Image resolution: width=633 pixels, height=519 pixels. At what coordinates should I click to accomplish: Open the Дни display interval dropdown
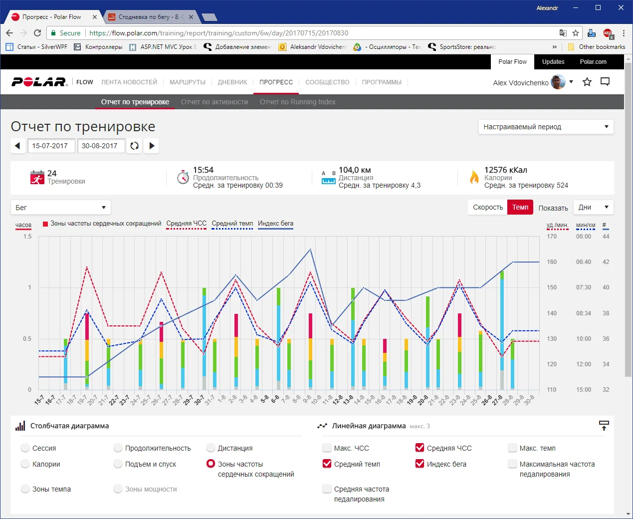tap(593, 207)
